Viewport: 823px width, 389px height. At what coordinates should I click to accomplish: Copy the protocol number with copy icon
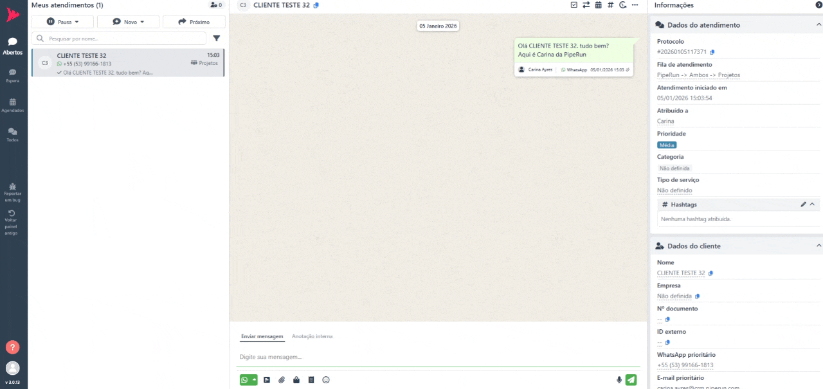(712, 52)
